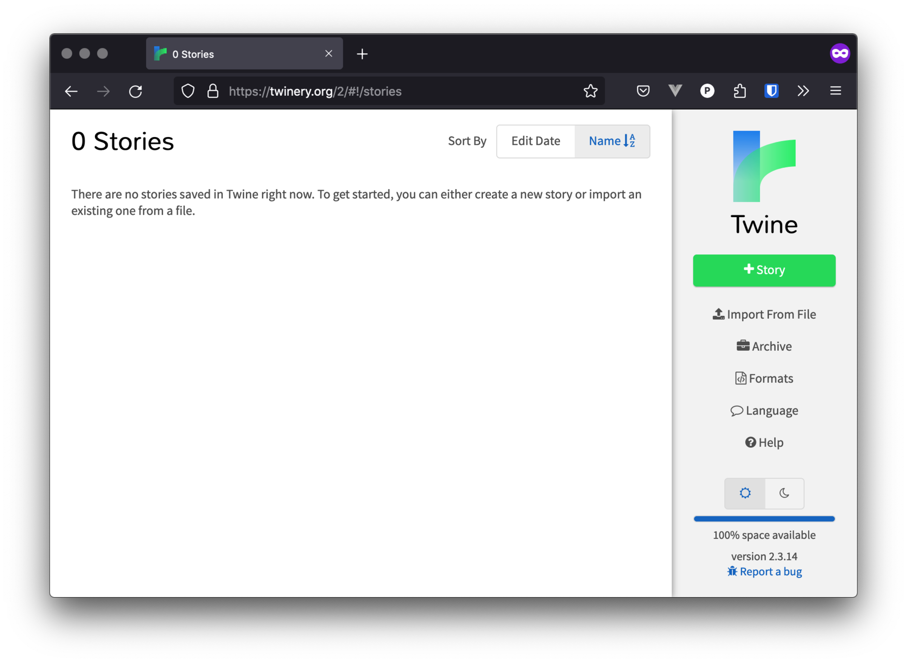Click the address bar URL field
The height and width of the screenshot is (663, 907).
(388, 91)
